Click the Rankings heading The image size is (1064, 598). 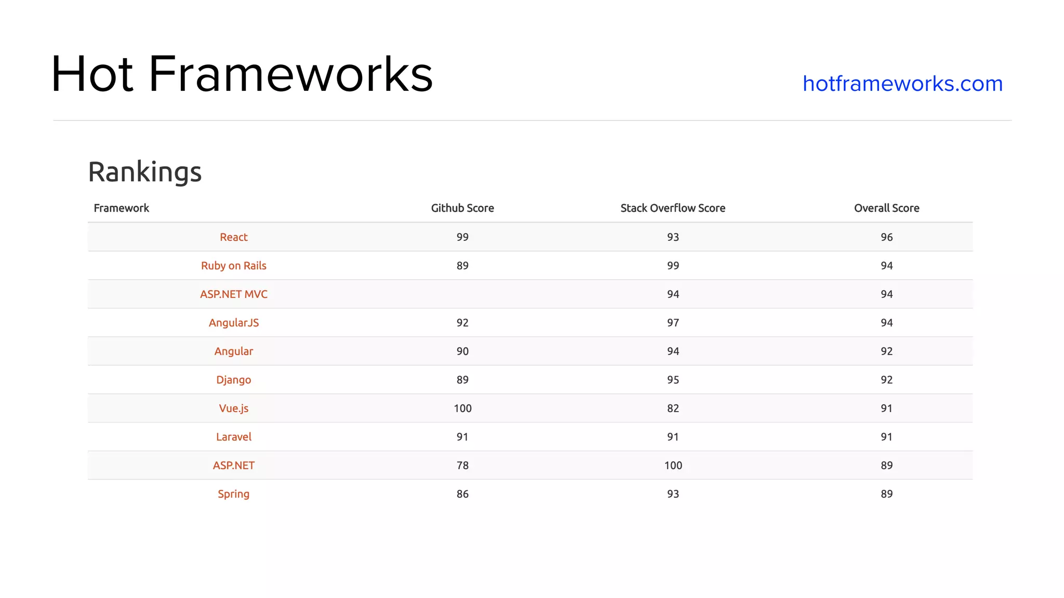(x=144, y=172)
